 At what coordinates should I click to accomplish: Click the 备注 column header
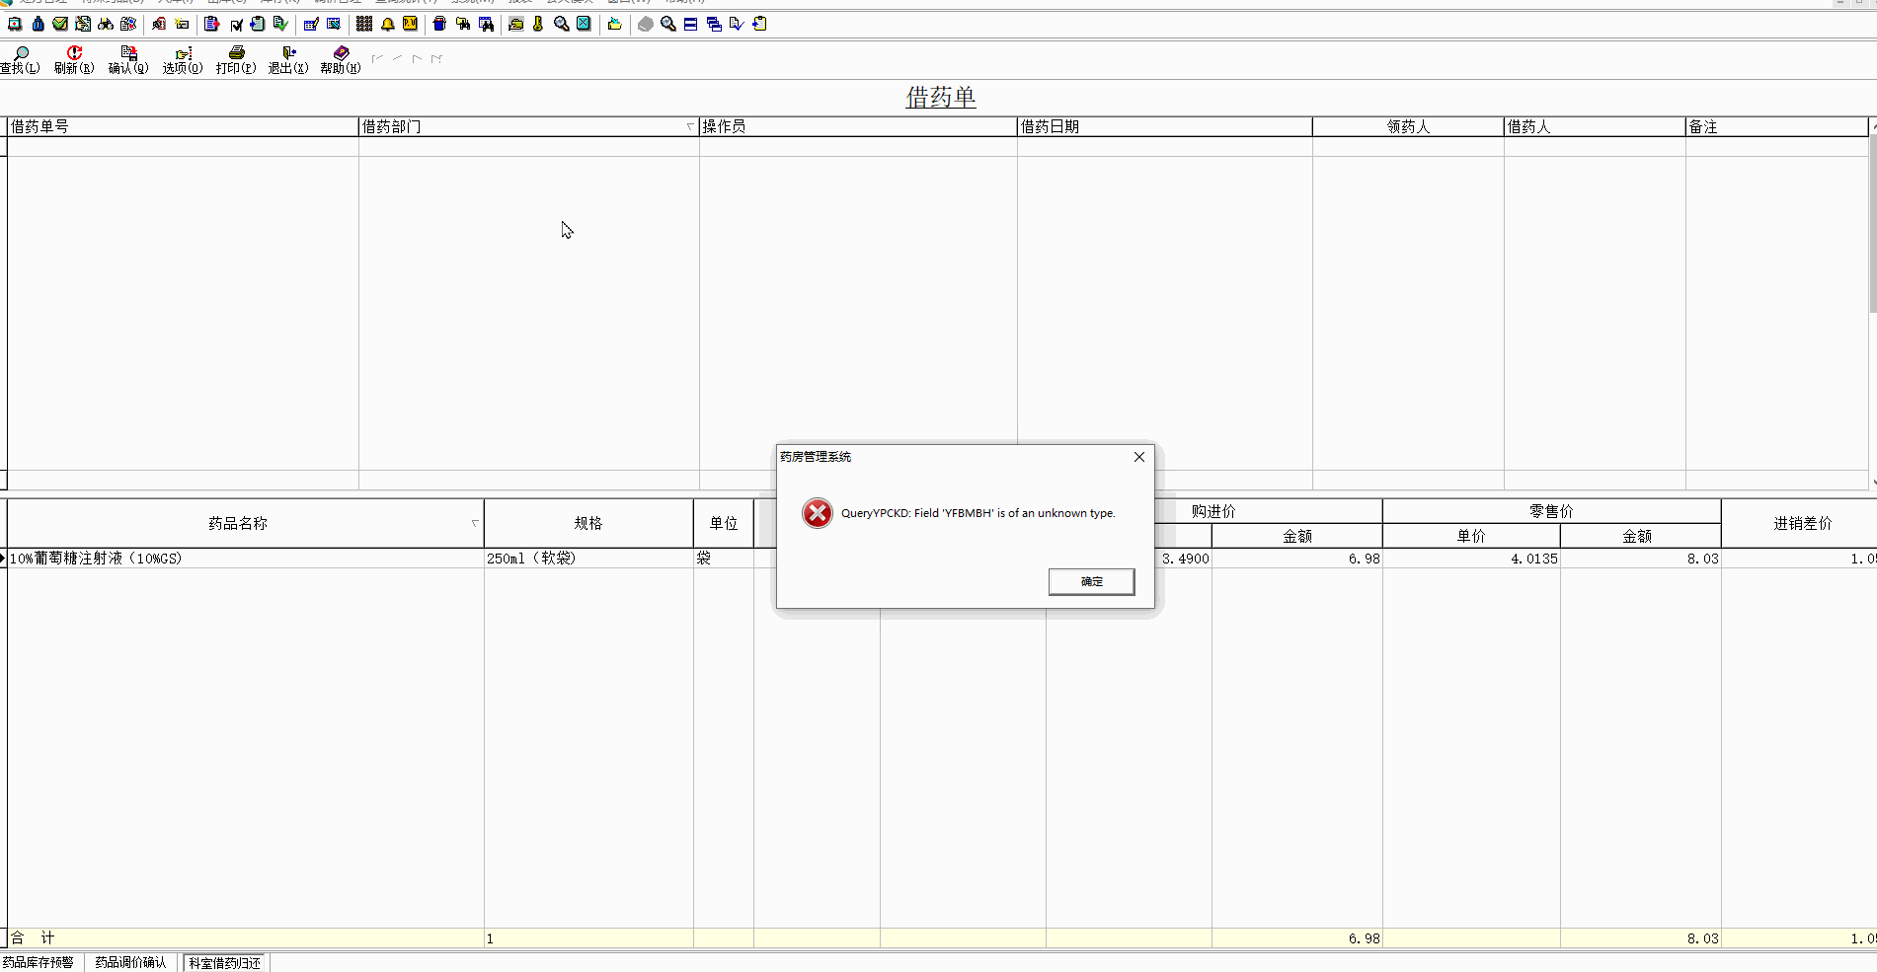point(1777,126)
